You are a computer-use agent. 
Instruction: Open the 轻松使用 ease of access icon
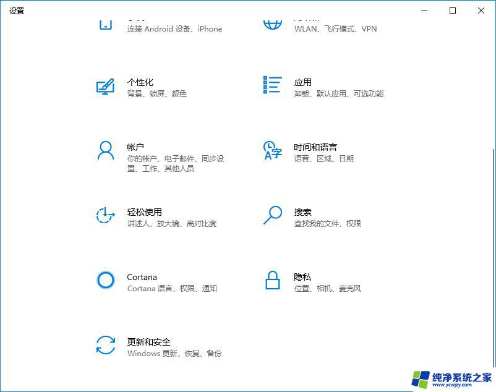click(105, 215)
